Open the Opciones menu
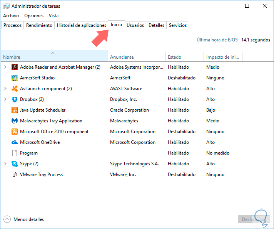 pyautogui.click(x=34, y=16)
